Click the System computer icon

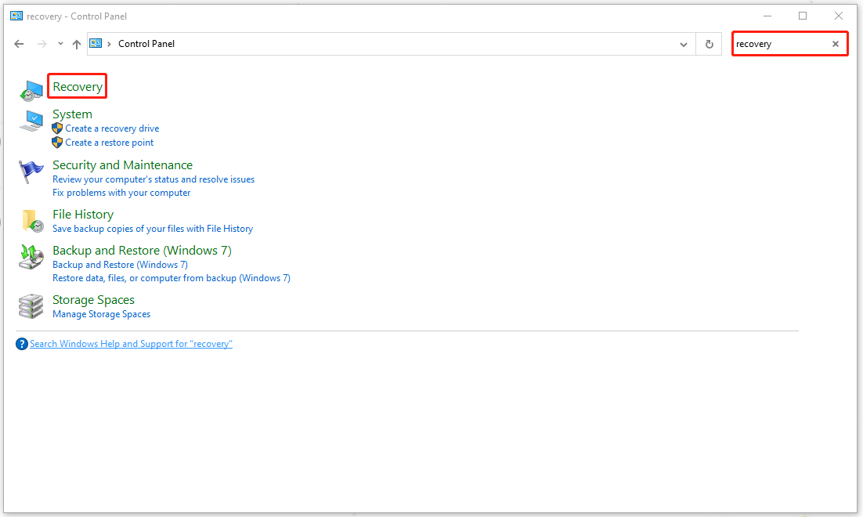point(32,121)
